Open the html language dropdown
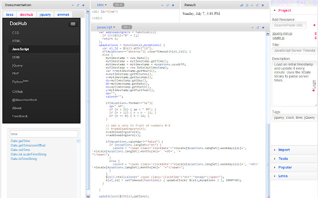Screen dimensions: 318x198 [101, 5]
